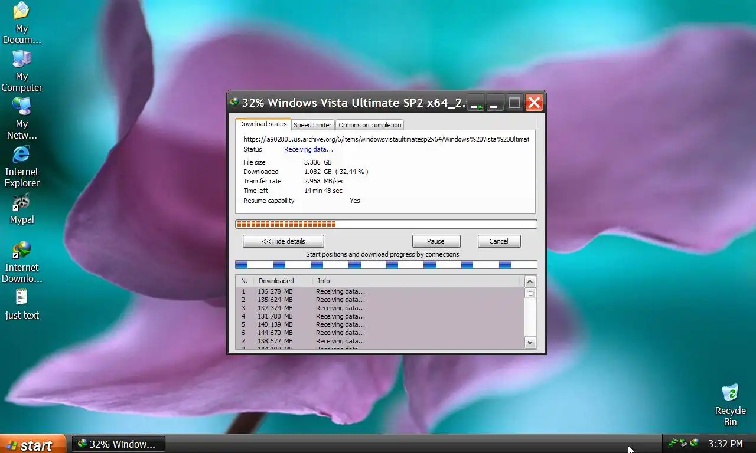
Task: Click the archive.org download URL text
Action: 386,139
